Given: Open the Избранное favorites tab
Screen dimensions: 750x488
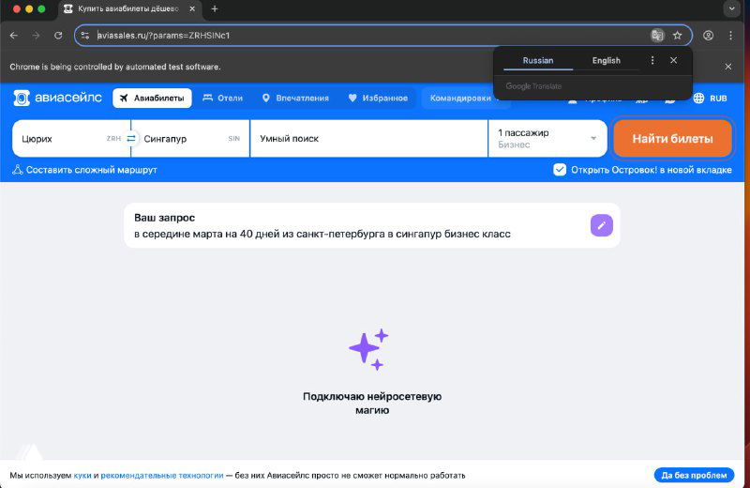Looking at the screenshot, I should pos(378,99).
